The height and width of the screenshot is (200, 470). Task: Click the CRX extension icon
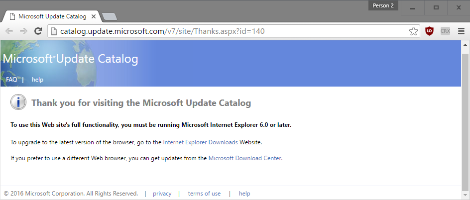point(445,31)
